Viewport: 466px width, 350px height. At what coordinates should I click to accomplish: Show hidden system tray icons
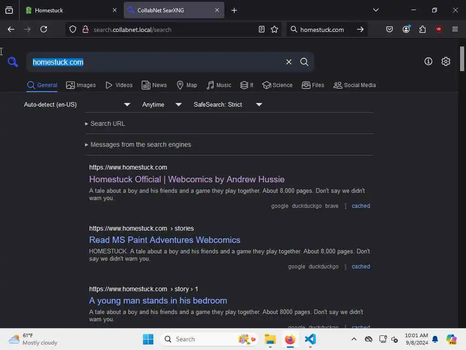(x=354, y=339)
